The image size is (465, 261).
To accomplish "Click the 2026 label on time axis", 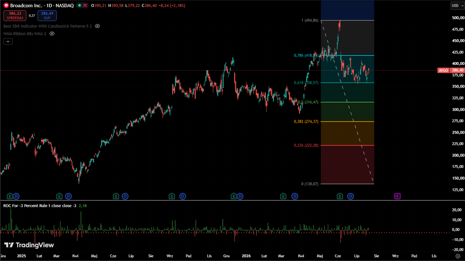I will point(246,256).
